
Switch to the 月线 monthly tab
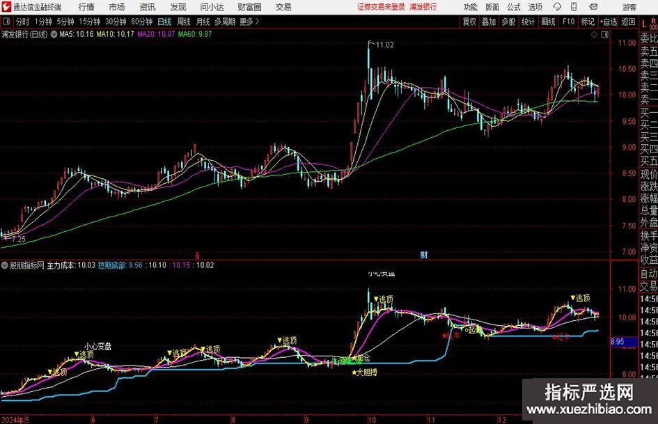pos(203,22)
